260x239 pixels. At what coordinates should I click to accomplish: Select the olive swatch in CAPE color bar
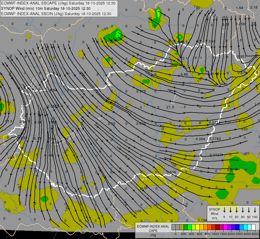(x=182, y=227)
